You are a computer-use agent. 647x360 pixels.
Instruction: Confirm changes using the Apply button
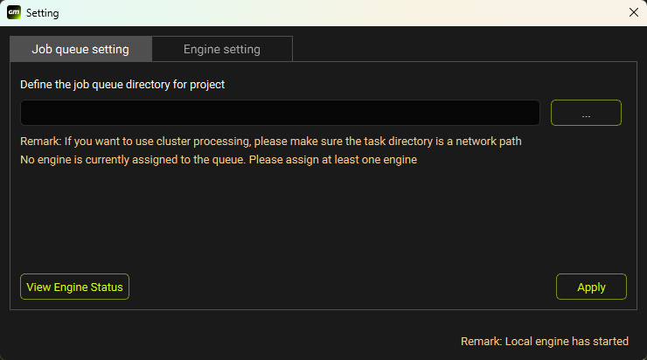pyautogui.click(x=591, y=287)
